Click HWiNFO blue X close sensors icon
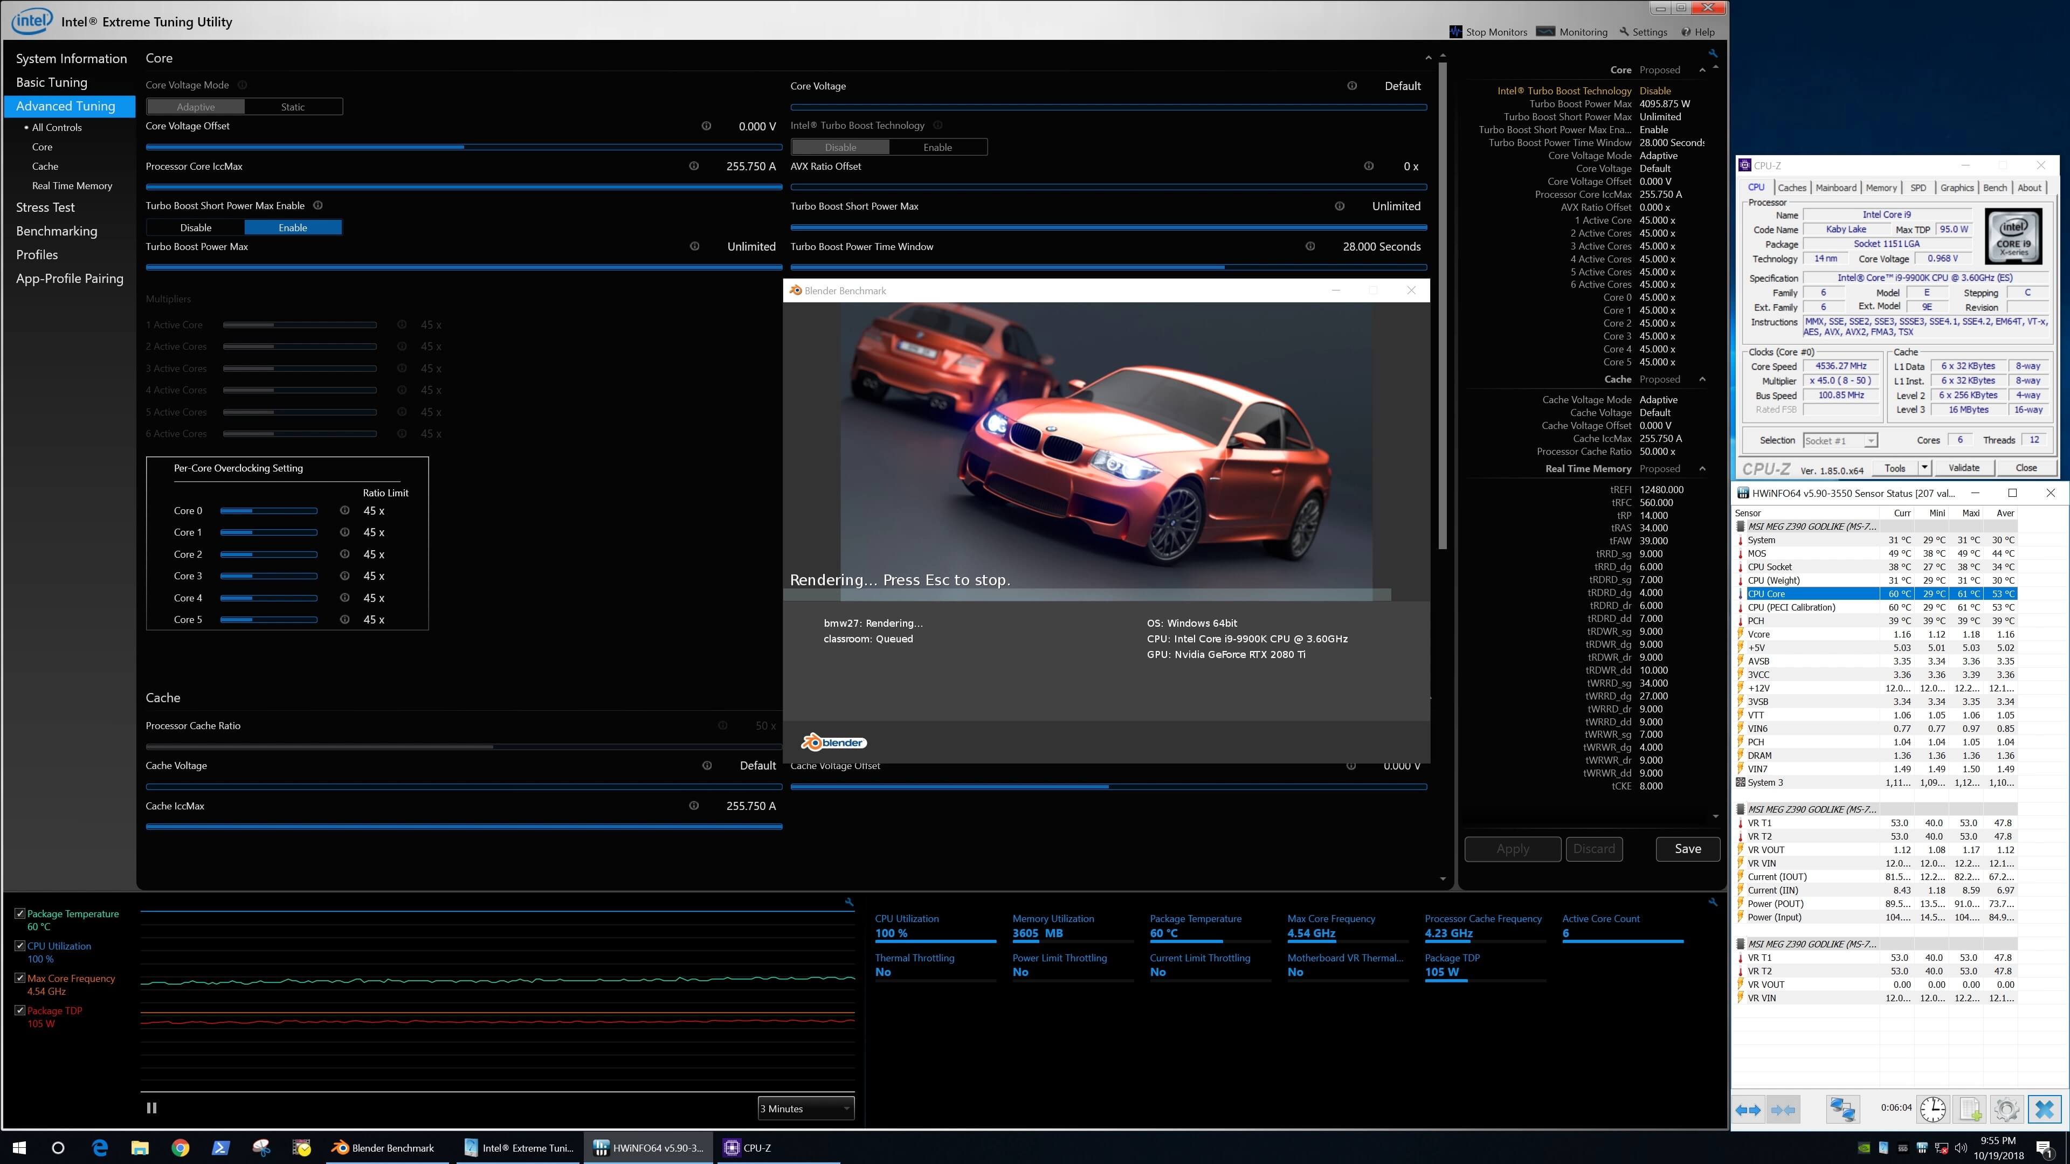This screenshot has height=1164, width=2070. pyautogui.click(x=2044, y=1110)
